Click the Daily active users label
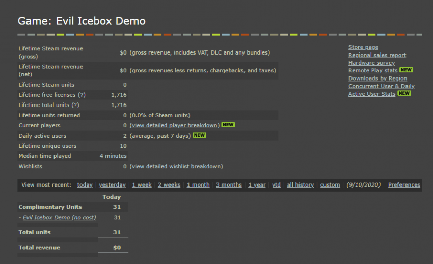Screen dimensions: 433x264 pyautogui.click(x=42, y=136)
